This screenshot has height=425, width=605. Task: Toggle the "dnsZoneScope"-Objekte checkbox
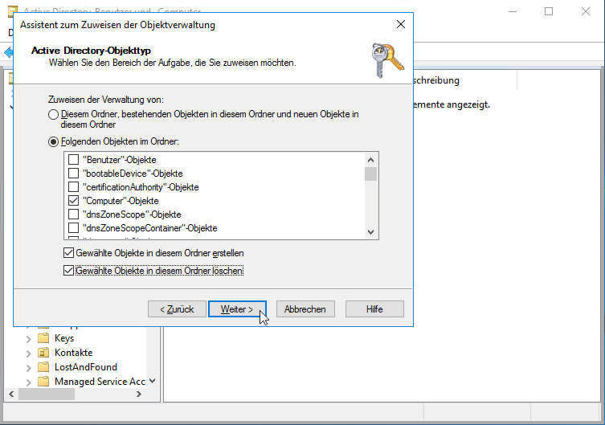[x=73, y=214]
